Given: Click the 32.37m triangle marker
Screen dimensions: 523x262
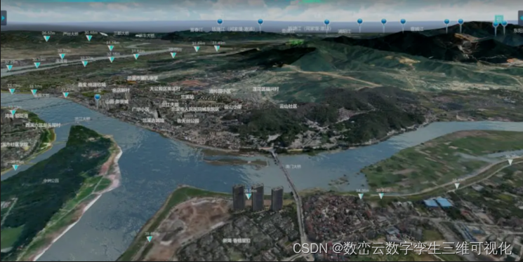Looking at the screenshot, I should (x=85, y=64).
